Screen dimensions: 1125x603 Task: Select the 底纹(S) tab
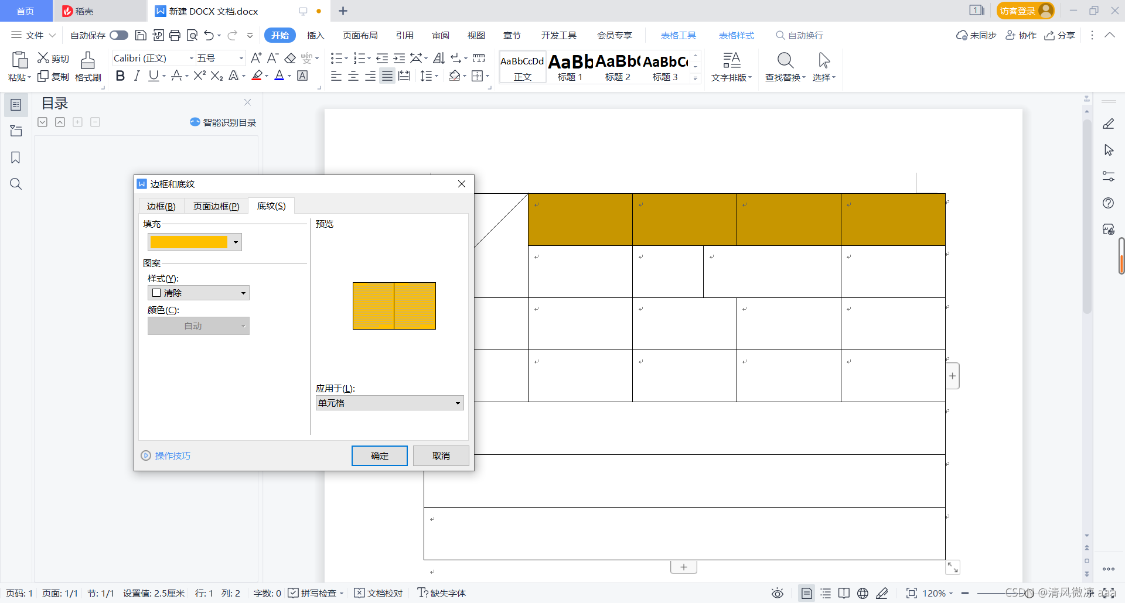(x=271, y=205)
